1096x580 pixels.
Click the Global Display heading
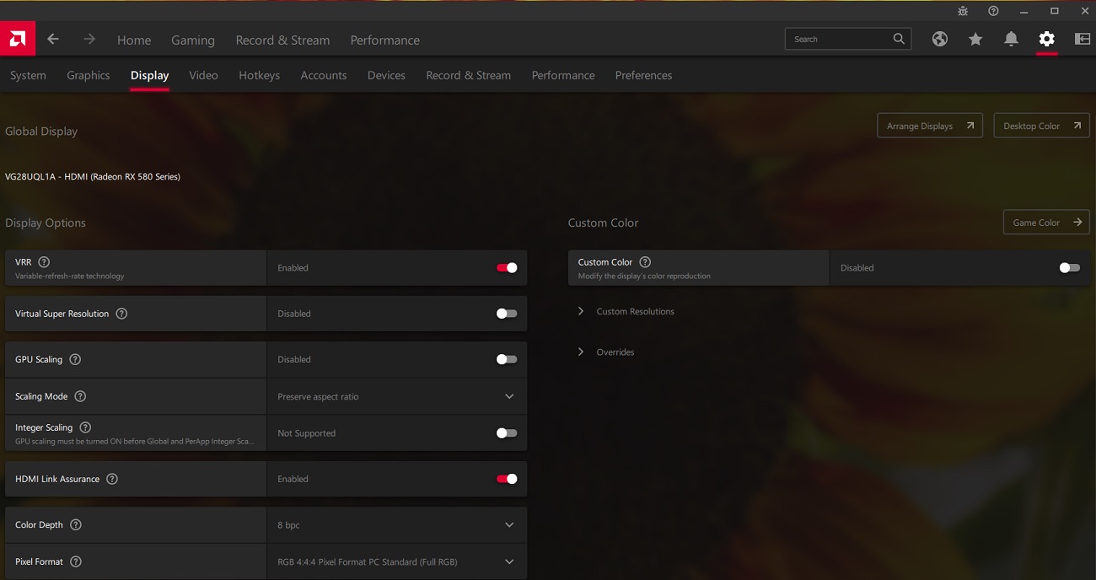click(41, 132)
